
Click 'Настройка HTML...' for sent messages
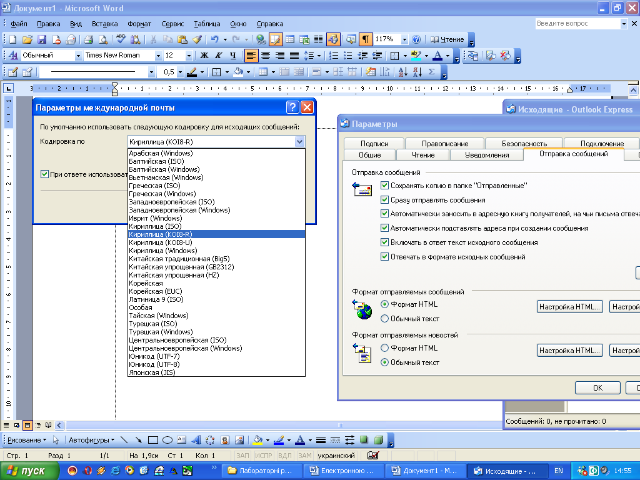(x=570, y=307)
